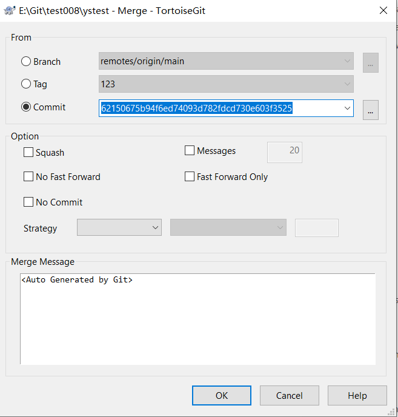Viewport: 398px width, 417px height.
Task: Click the Cancel button
Action: tap(290, 395)
